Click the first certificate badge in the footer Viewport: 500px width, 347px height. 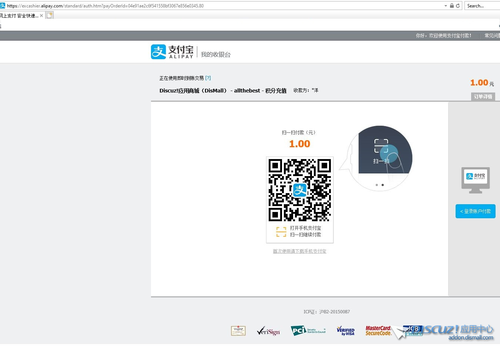click(238, 331)
